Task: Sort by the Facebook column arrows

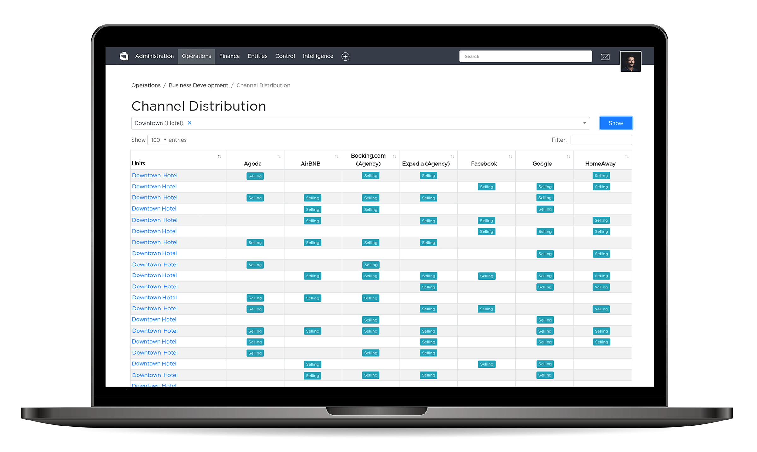Action: 510,157
